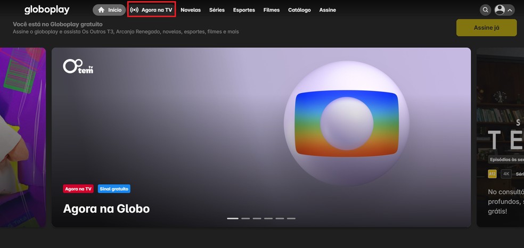The width and height of the screenshot is (524, 248).
Task: Show the previous purple banner card
Action: [x=23, y=137]
